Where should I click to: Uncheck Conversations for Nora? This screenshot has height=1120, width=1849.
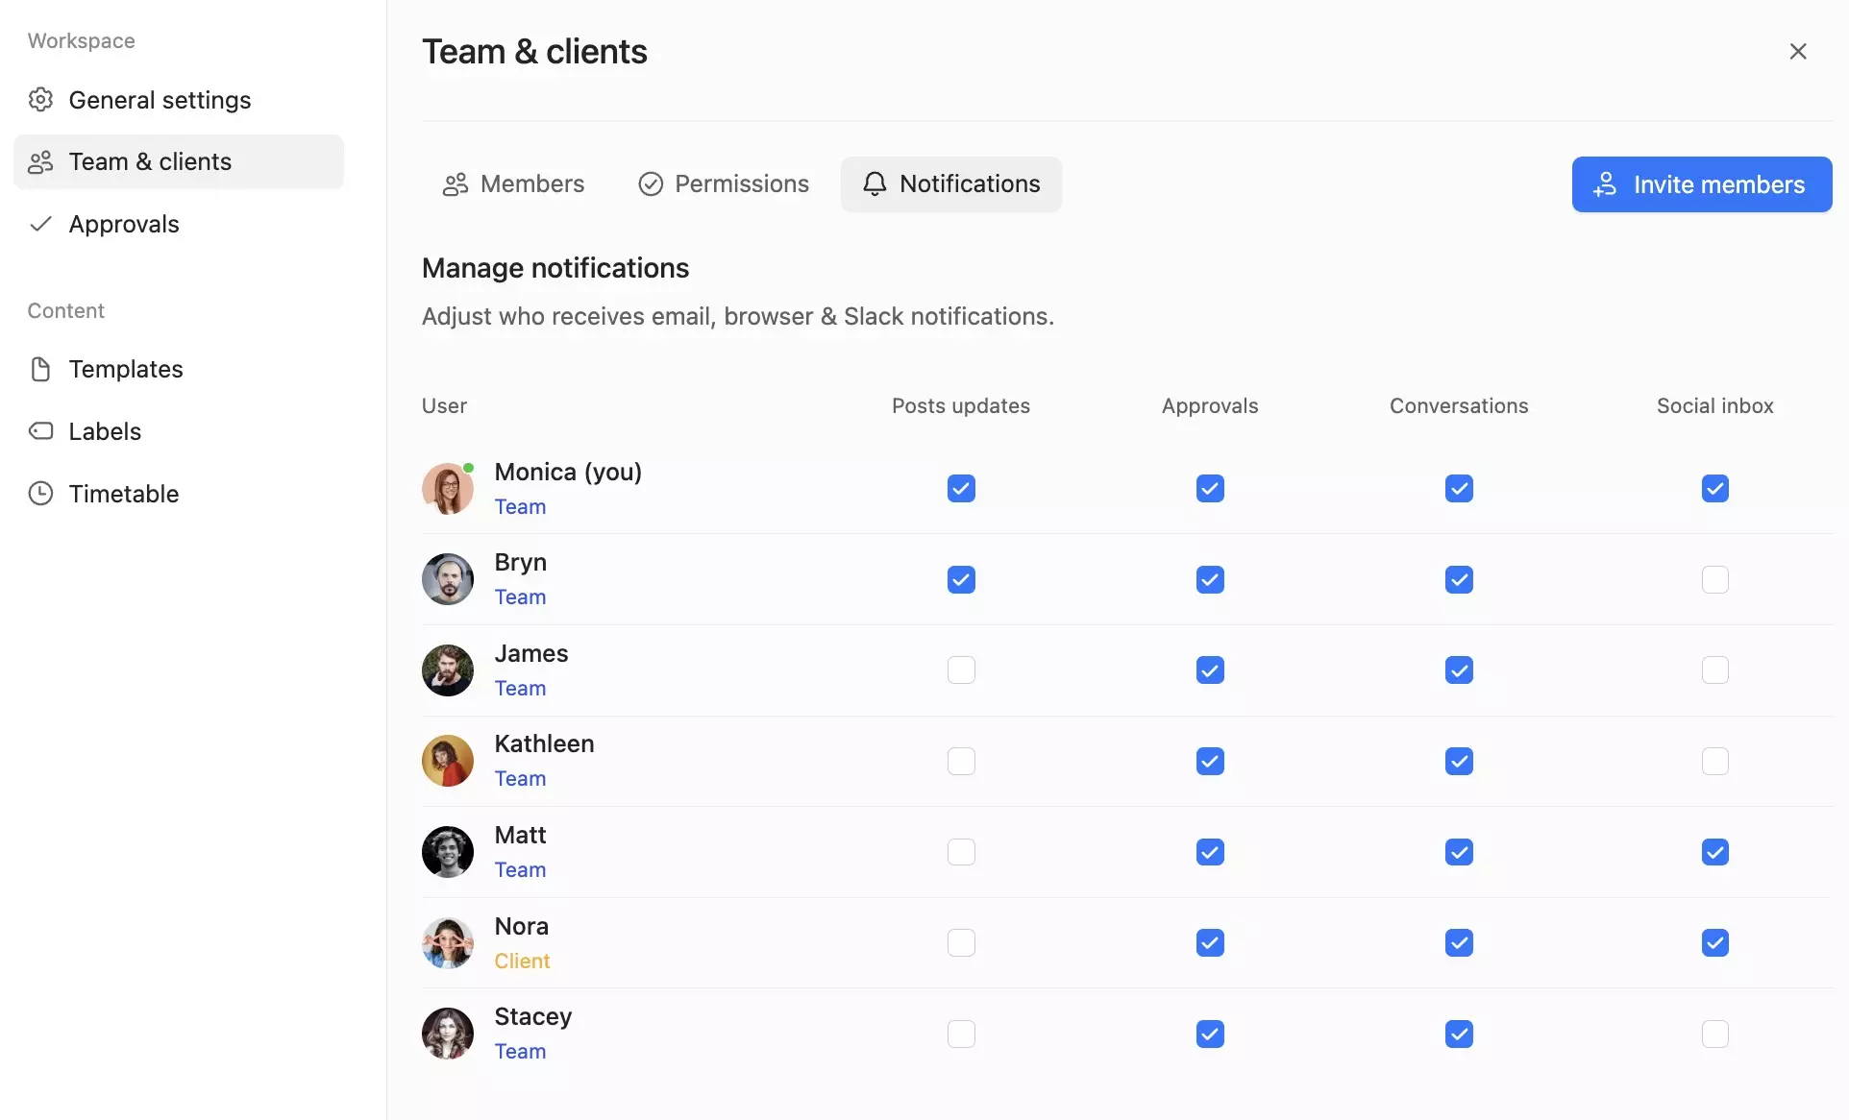pyautogui.click(x=1459, y=943)
